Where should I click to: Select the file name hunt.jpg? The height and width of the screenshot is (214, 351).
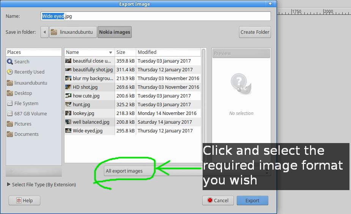click(81, 105)
